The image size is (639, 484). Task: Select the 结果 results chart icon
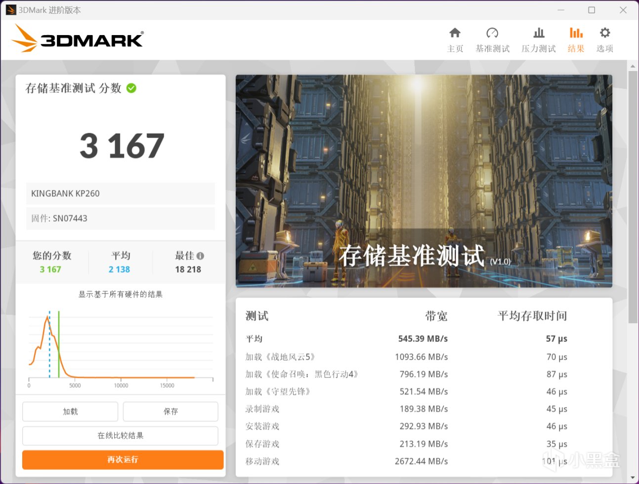[x=576, y=33]
